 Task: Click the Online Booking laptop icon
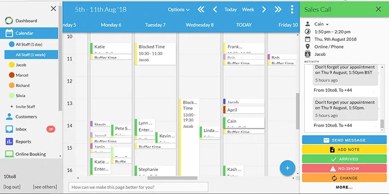tap(9, 154)
